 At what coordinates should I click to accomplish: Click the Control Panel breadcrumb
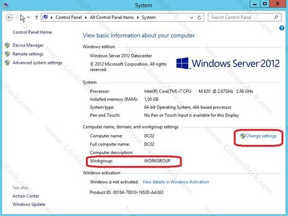pyautogui.click(x=69, y=17)
